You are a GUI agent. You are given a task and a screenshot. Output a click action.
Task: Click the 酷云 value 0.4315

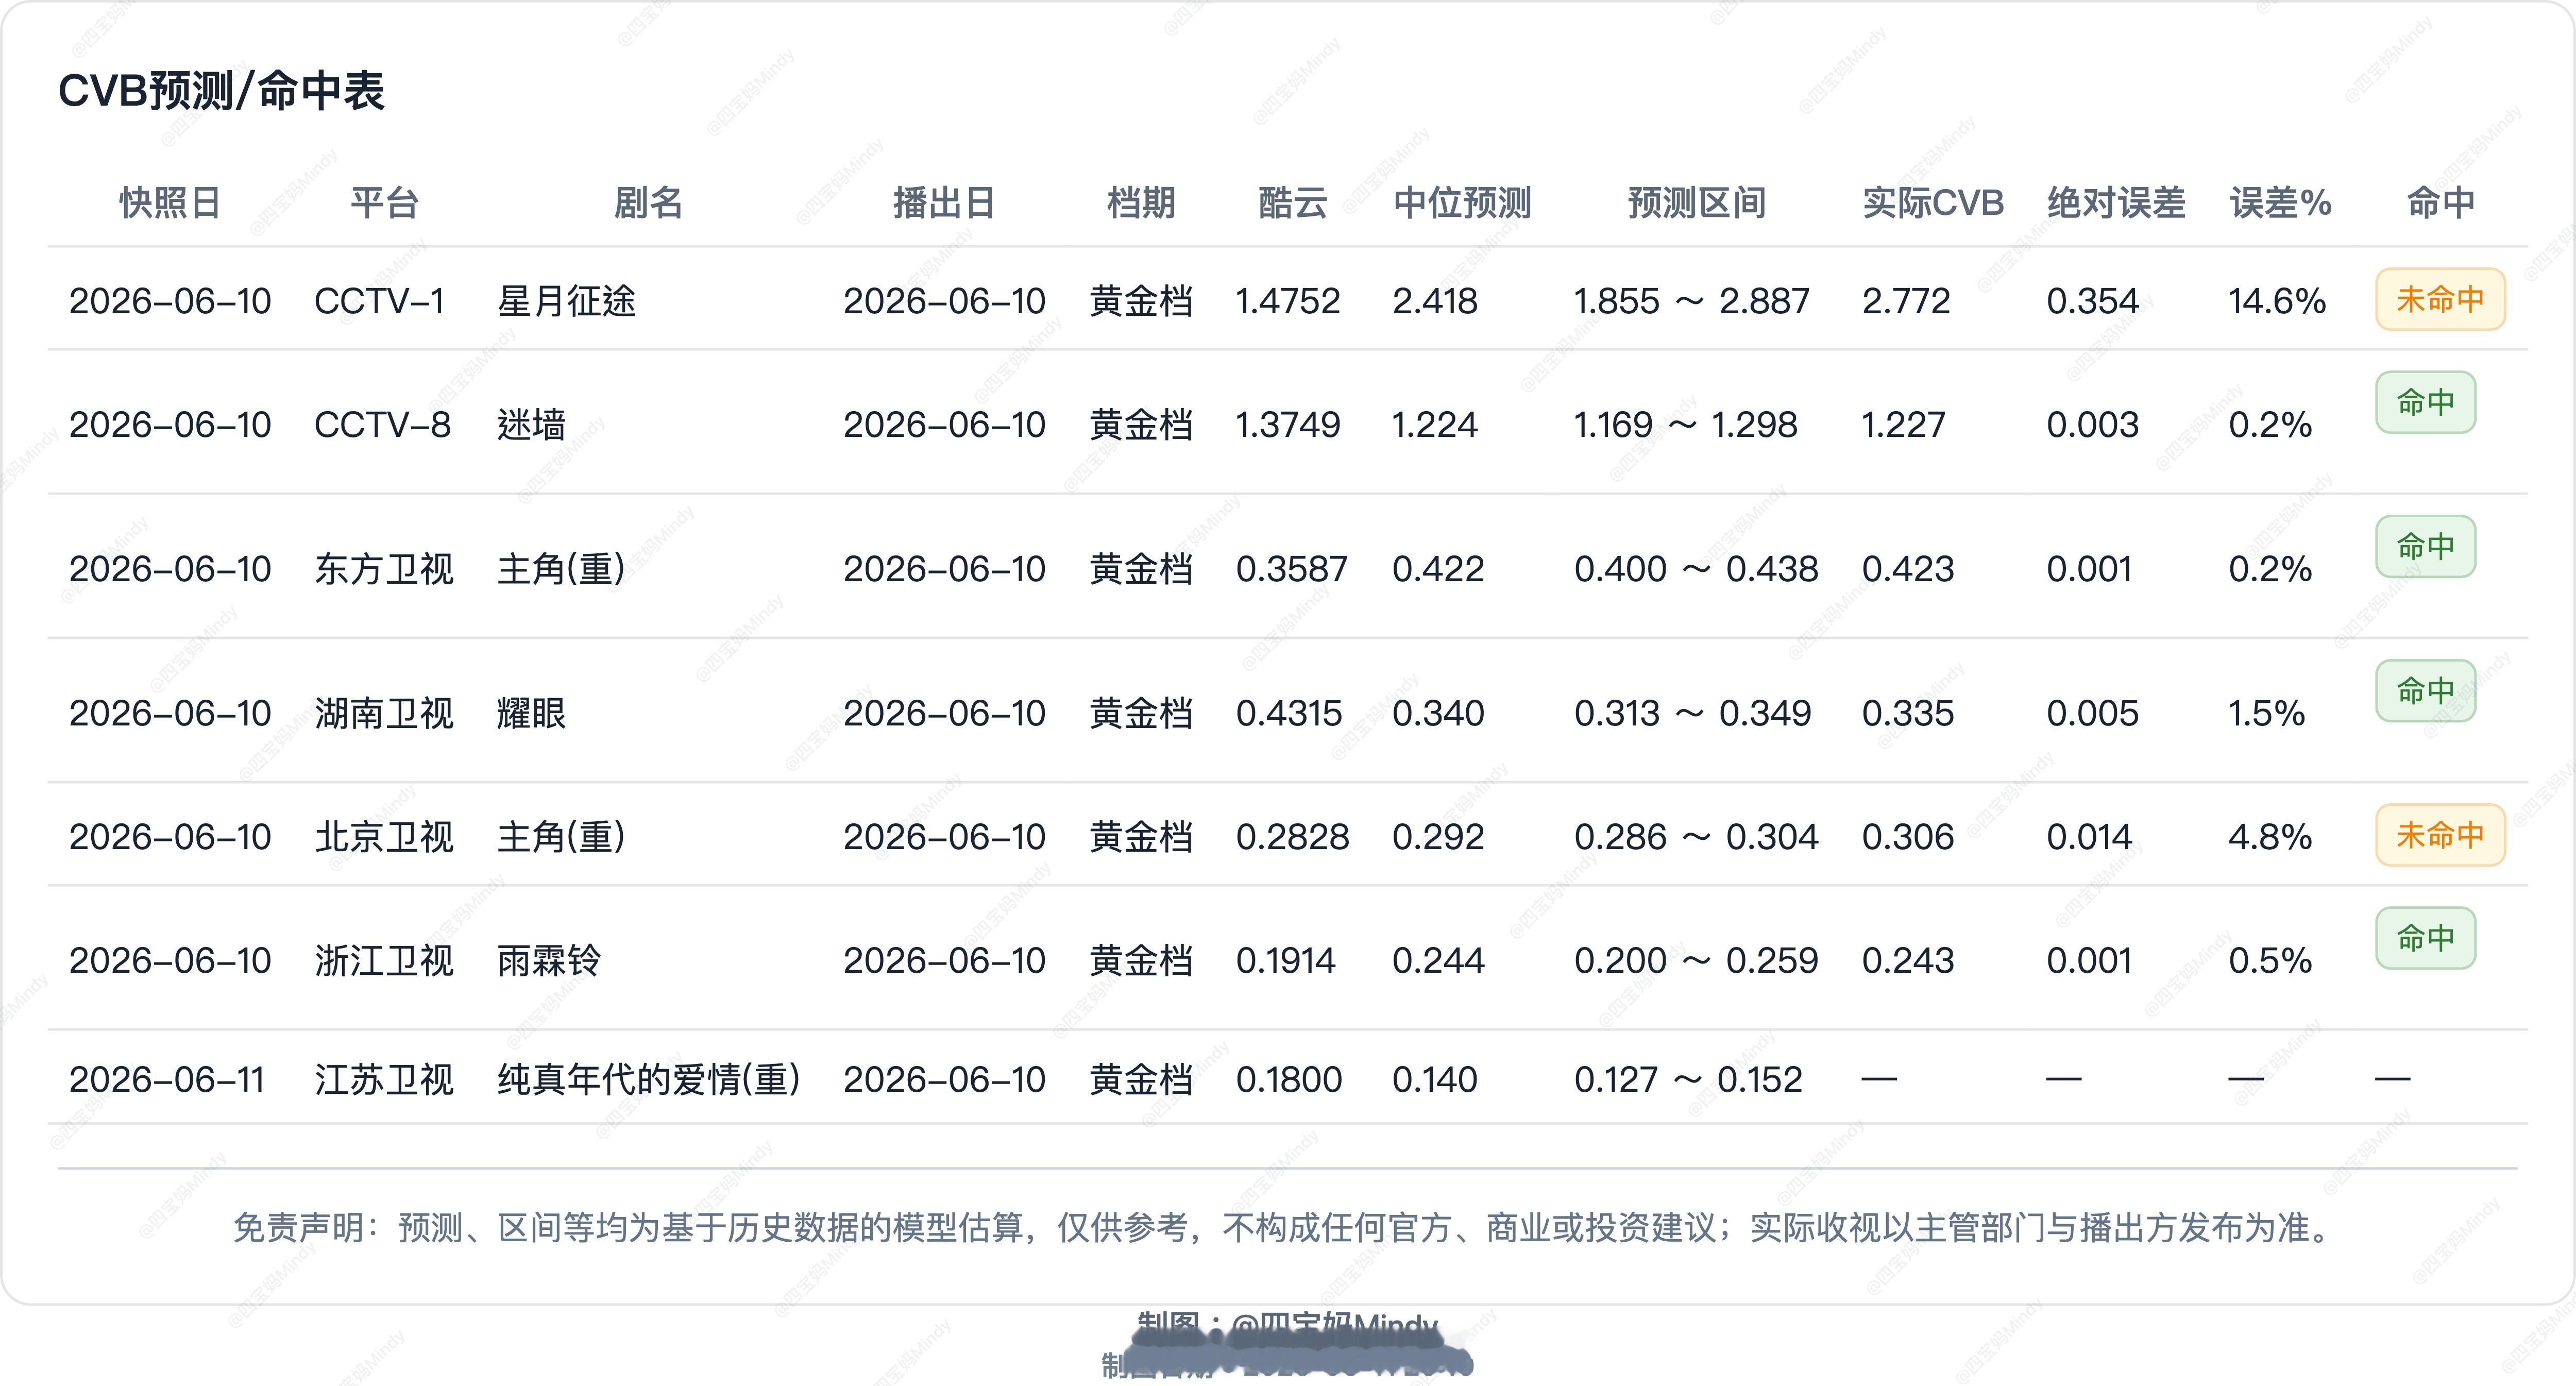coord(1289,713)
